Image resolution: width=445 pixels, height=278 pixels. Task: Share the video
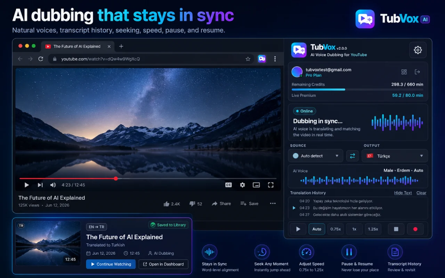point(221,204)
